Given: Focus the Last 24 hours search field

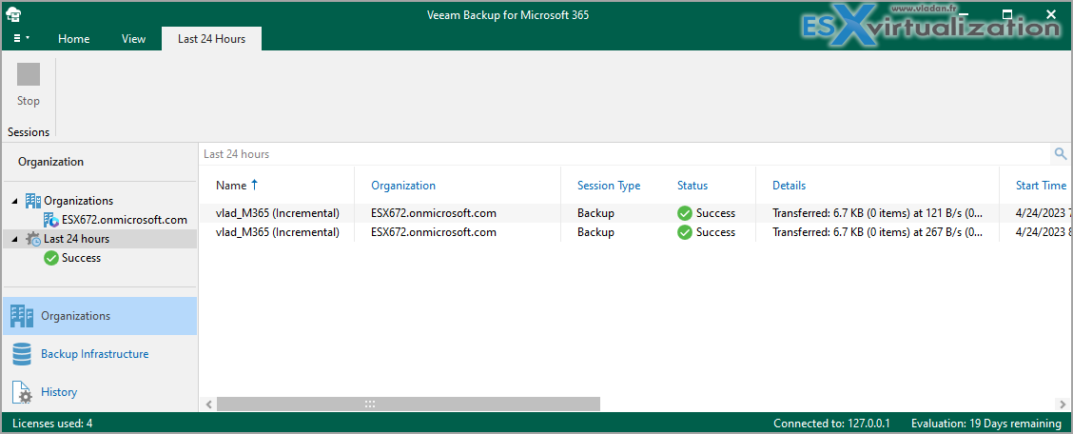Looking at the screenshot, I should point(624,154).
